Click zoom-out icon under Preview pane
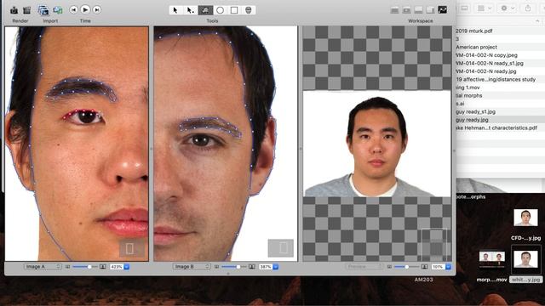545x306 pixels. pyautogui.click(x=389, y=267)
